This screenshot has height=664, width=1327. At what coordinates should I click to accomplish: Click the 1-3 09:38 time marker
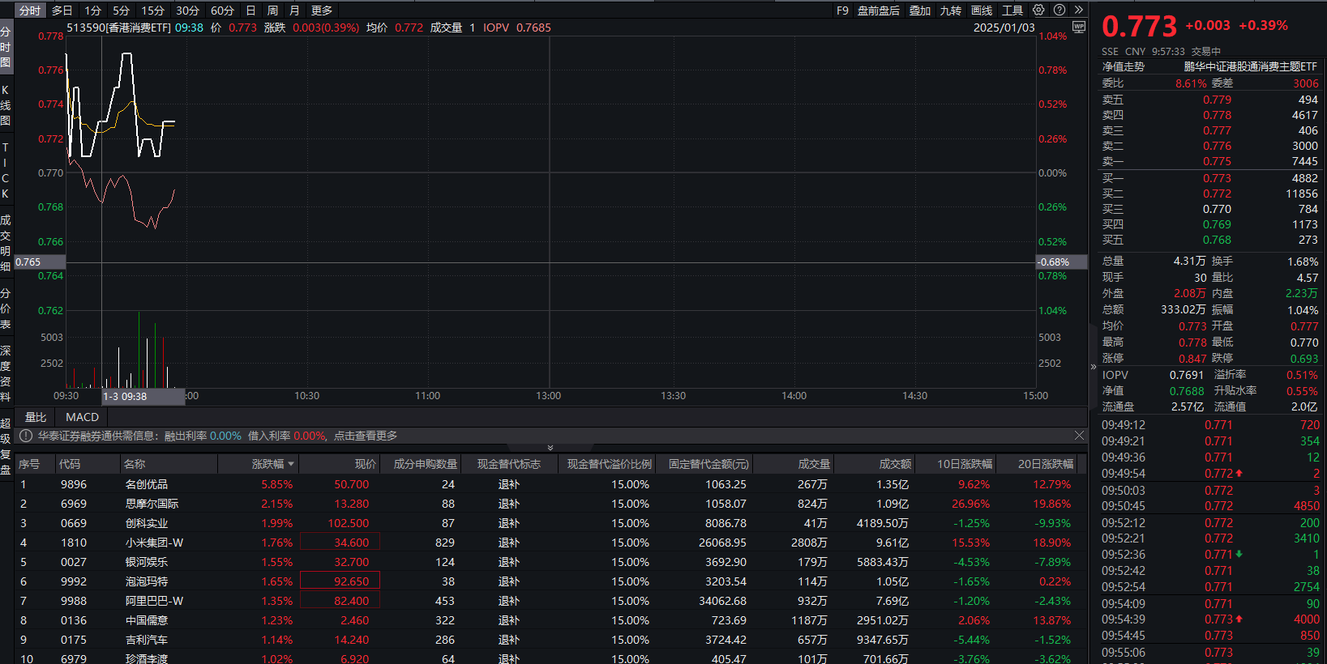[126, 396]
